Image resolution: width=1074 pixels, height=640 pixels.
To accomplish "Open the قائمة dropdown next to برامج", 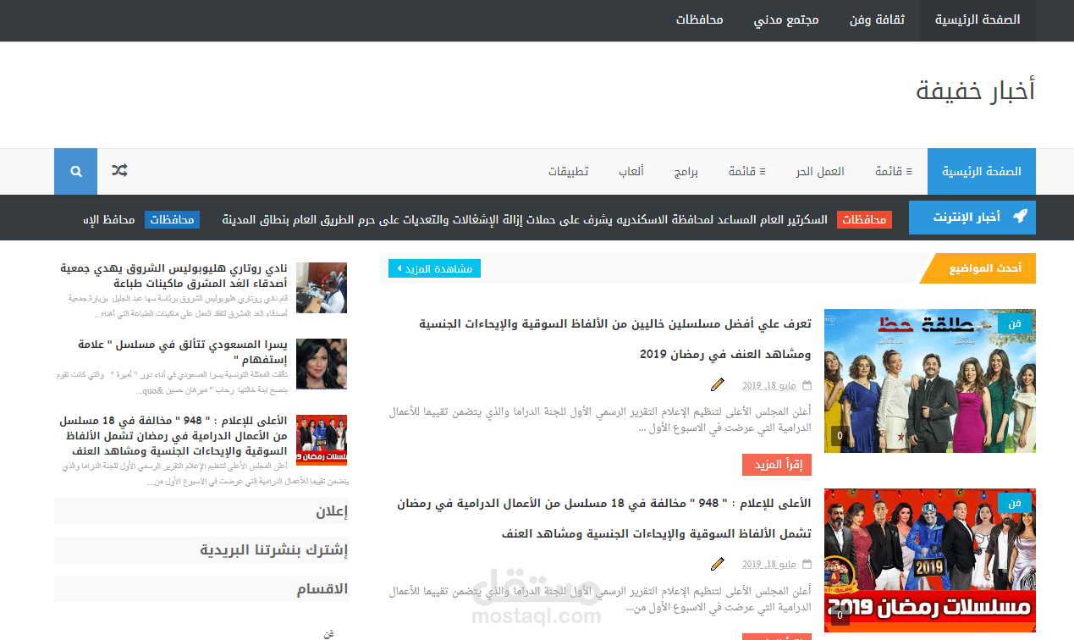I will coord(746,171).
